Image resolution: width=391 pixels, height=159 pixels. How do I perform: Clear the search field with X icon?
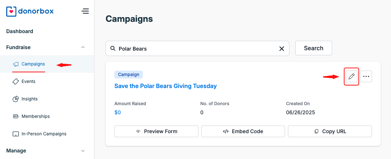point(282,48)
